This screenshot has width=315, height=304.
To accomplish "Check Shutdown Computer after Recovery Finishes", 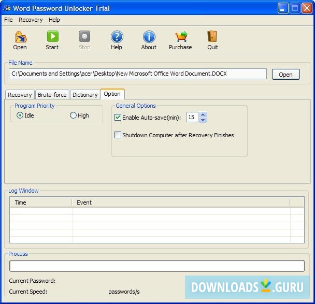I will pyautogui.click(x=118, y=135).
